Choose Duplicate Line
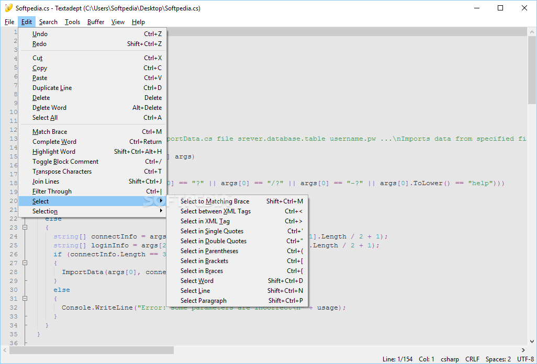 click(x=93, y=88)
